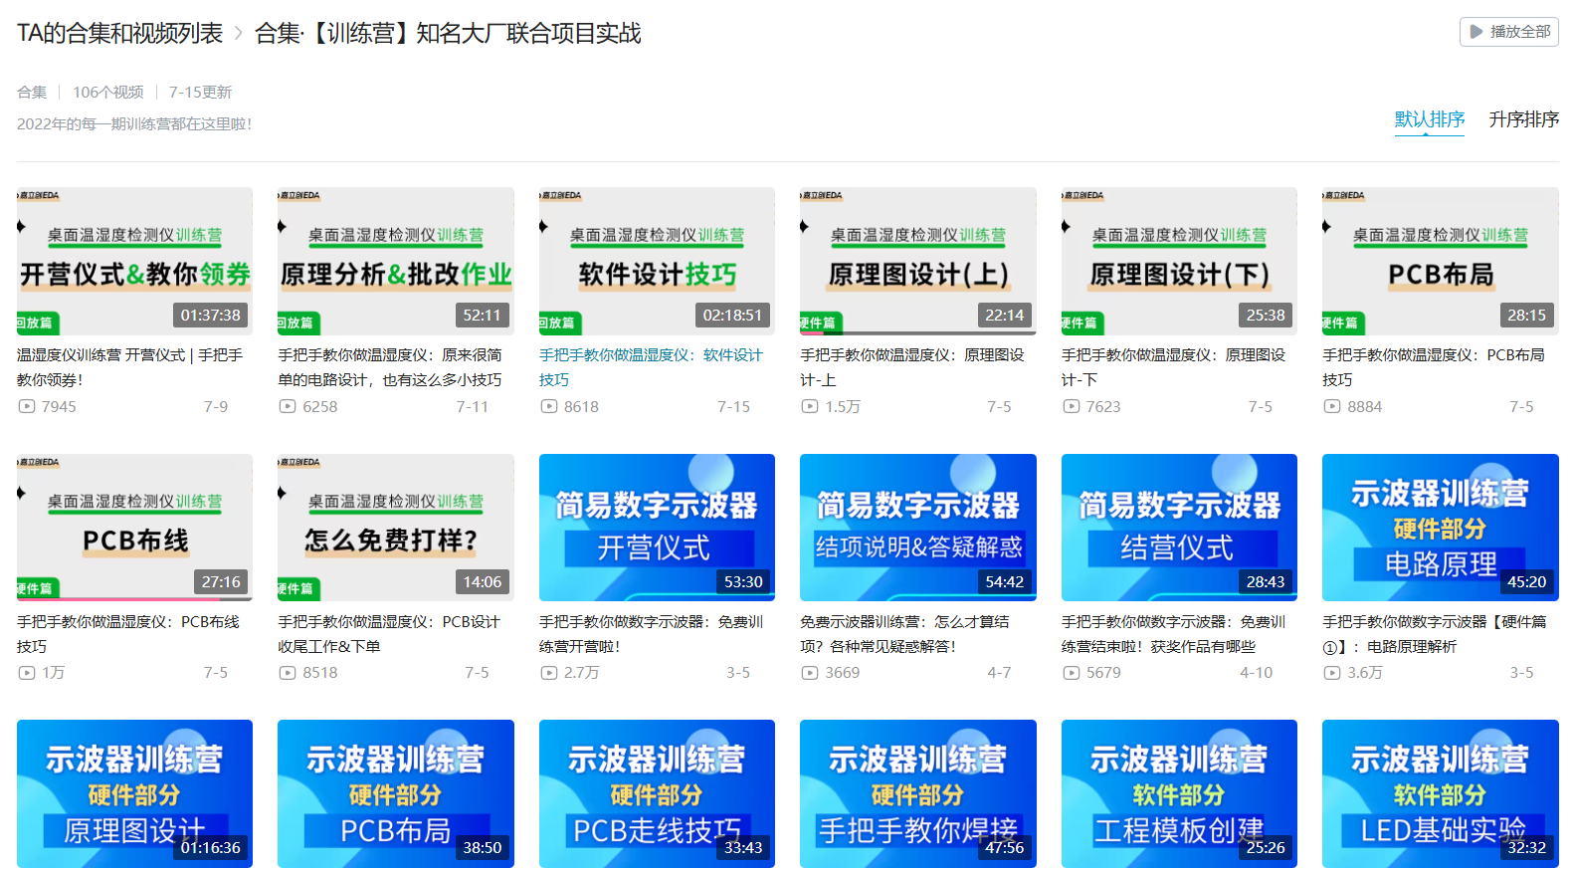Select the 38:50 硬件部分 PCB布局 thumbnail
The width and height of the screenshot is (1572, 869).
[396, 793]
